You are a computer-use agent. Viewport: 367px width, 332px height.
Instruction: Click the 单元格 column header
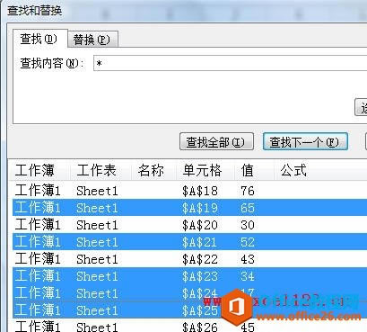[x=205, y=170]
